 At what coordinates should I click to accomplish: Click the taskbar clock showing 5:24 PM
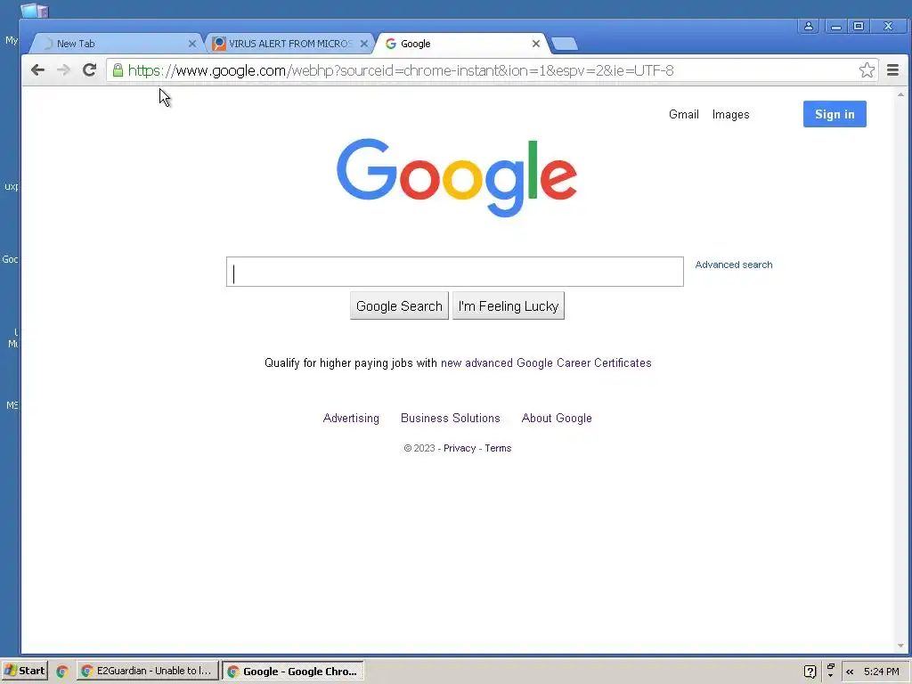pyautogui.click(x=881, y=672)
